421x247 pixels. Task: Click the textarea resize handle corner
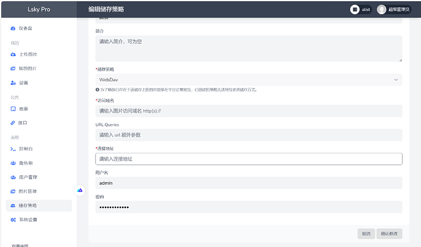click(x=400, y=60)
